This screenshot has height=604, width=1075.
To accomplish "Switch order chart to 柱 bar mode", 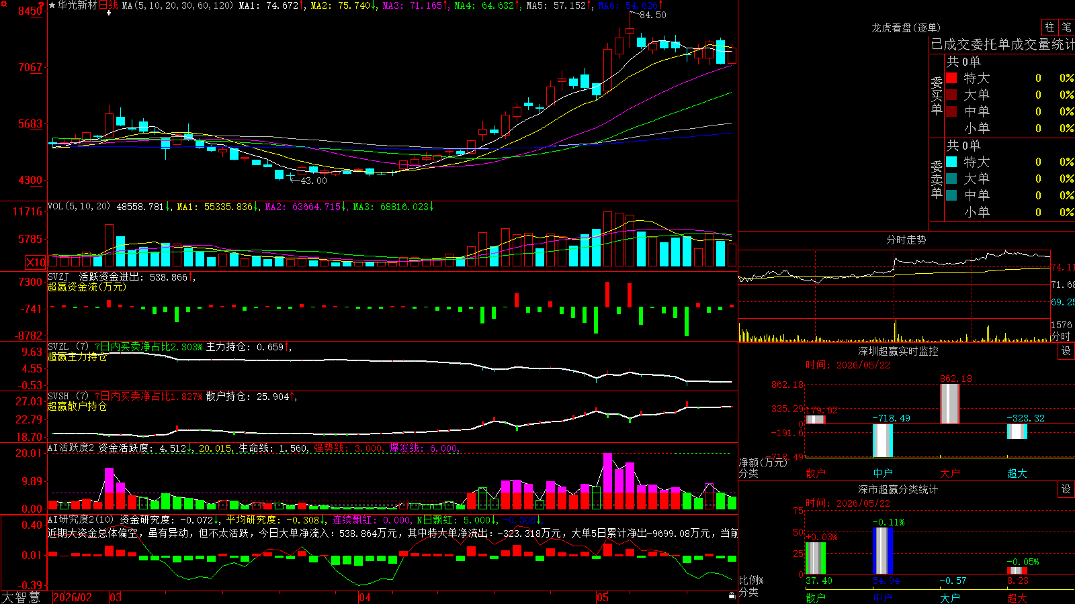I will pyautogui.click(x=1049, y=27).
